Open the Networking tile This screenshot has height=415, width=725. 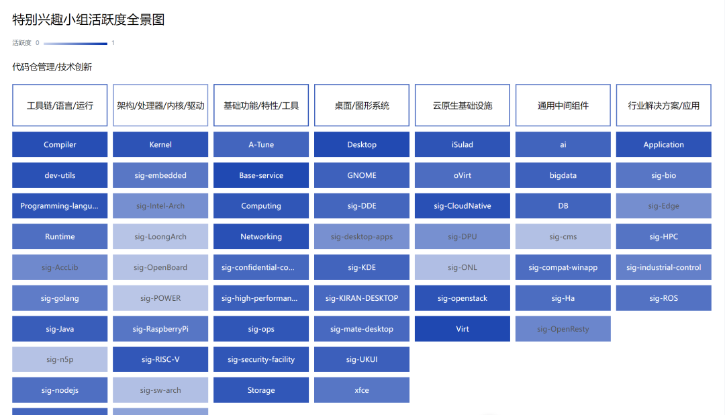pos(261,236)
